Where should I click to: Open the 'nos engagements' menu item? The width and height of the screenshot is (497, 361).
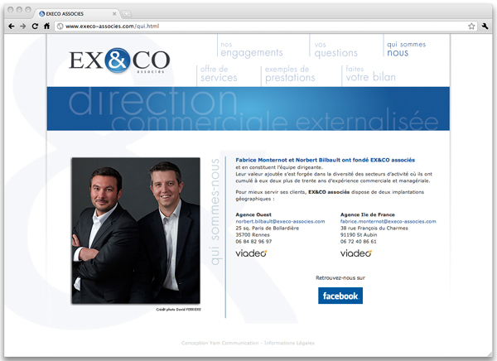pos(252,49)
